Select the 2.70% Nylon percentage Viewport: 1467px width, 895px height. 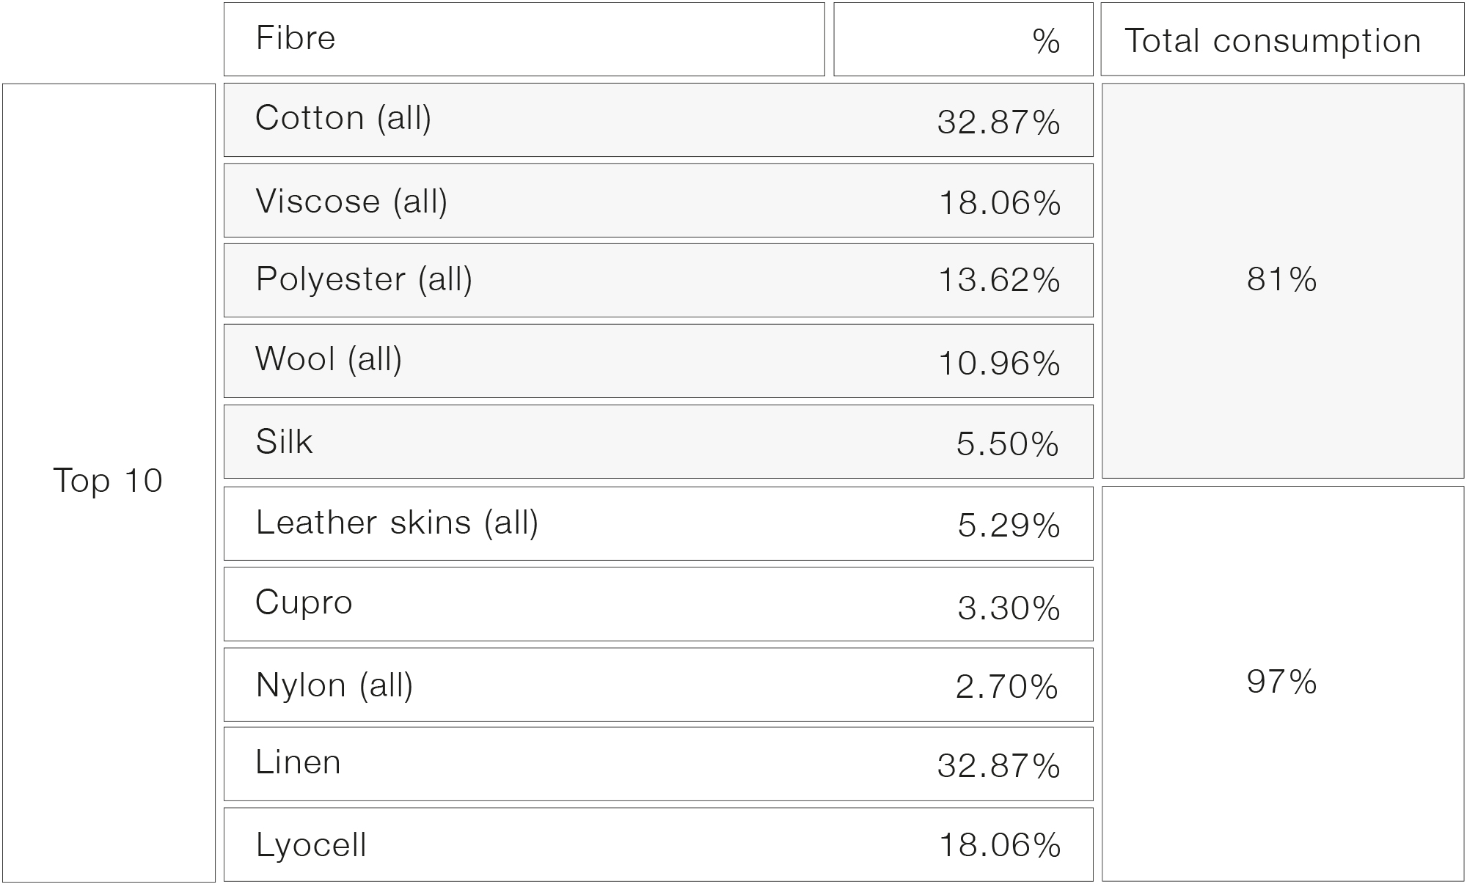[1007, 688]
